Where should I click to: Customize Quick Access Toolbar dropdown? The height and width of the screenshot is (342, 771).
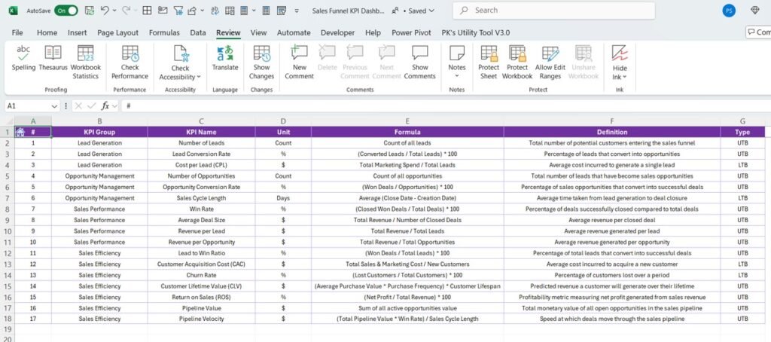click(x=296, y=11)
